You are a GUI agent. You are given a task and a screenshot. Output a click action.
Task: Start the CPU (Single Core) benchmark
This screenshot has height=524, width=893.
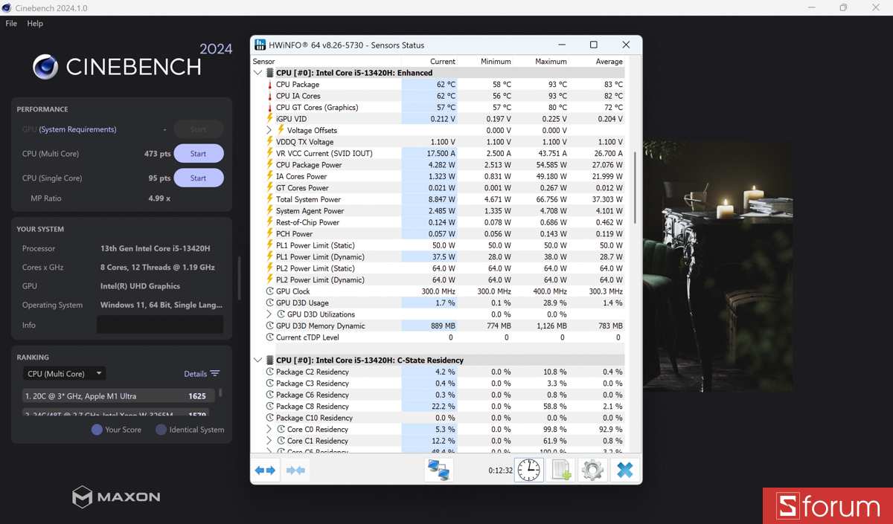(198, 178)
